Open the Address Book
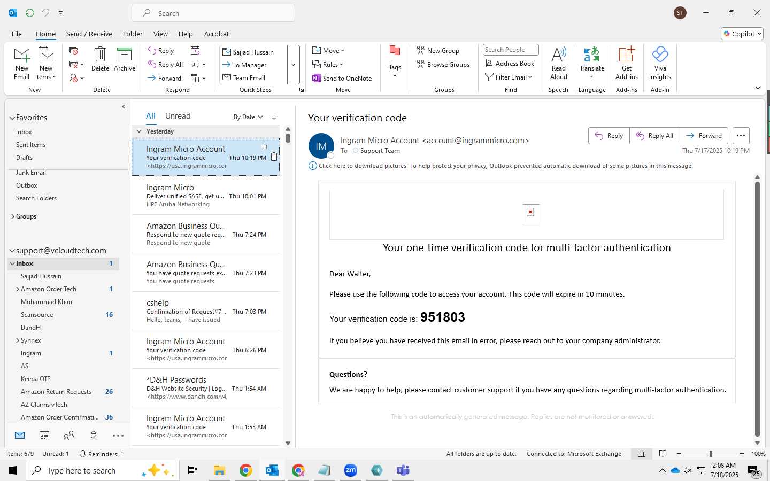Viewport: 770px width, 481px height. pos(510,63)
